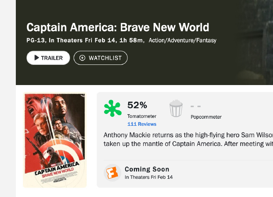Viewport: 273px width, 197px height.
Task: Click the Coming Soon heading
Action: 147,169
